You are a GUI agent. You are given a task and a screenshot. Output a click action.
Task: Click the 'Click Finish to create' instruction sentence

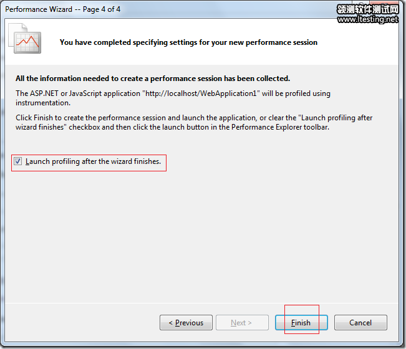pyautogui.click(x=194, y=122)
